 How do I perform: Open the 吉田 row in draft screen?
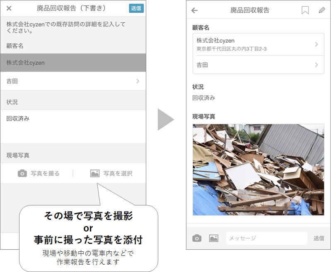click(73, 81)
